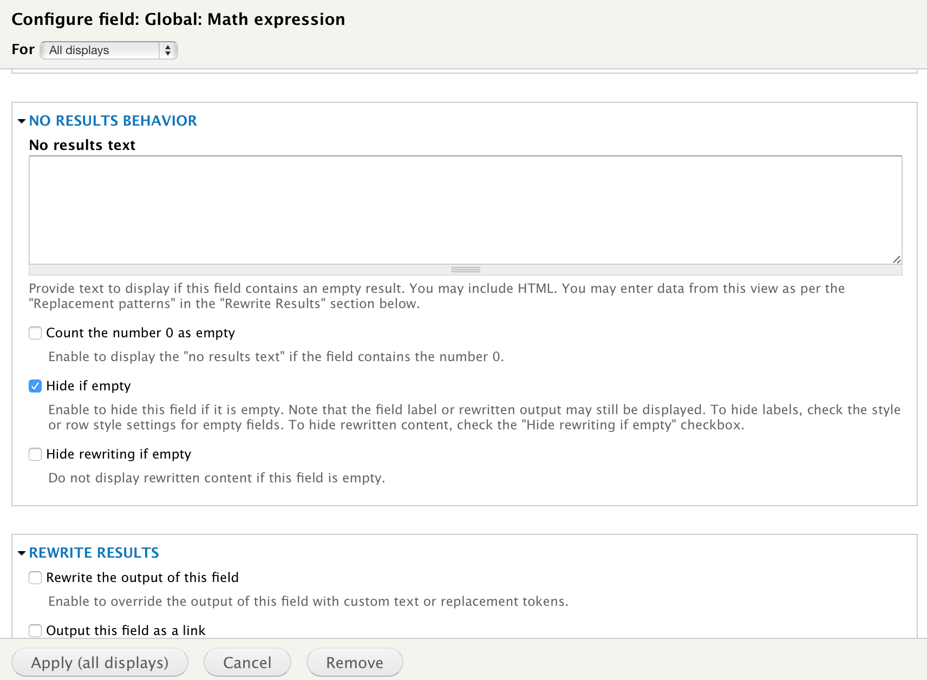The image size is (927, 680).
Task: Click the NO RESULTS BEHAVIOR heading link
Action: 113,121
